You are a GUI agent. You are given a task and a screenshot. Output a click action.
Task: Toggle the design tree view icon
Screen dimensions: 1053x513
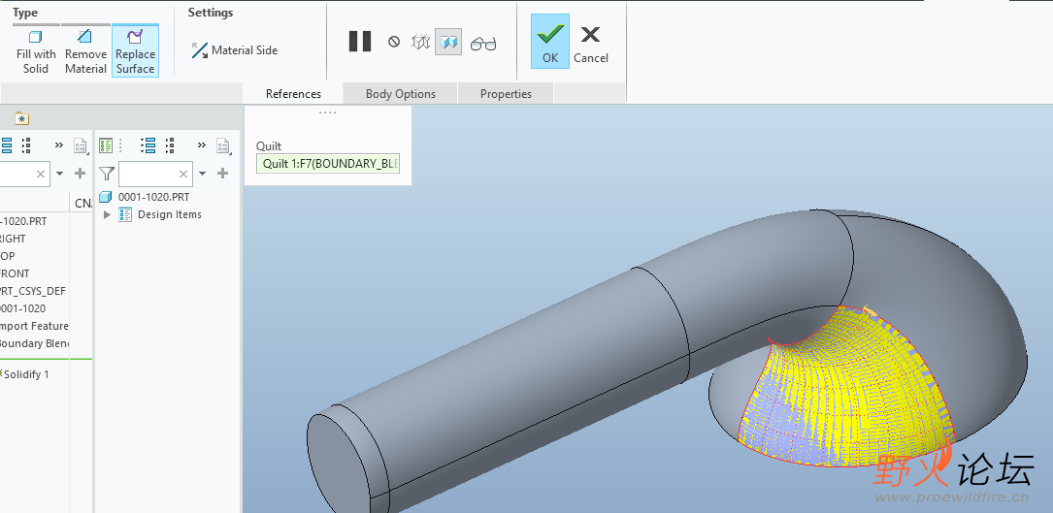[106, 145]
